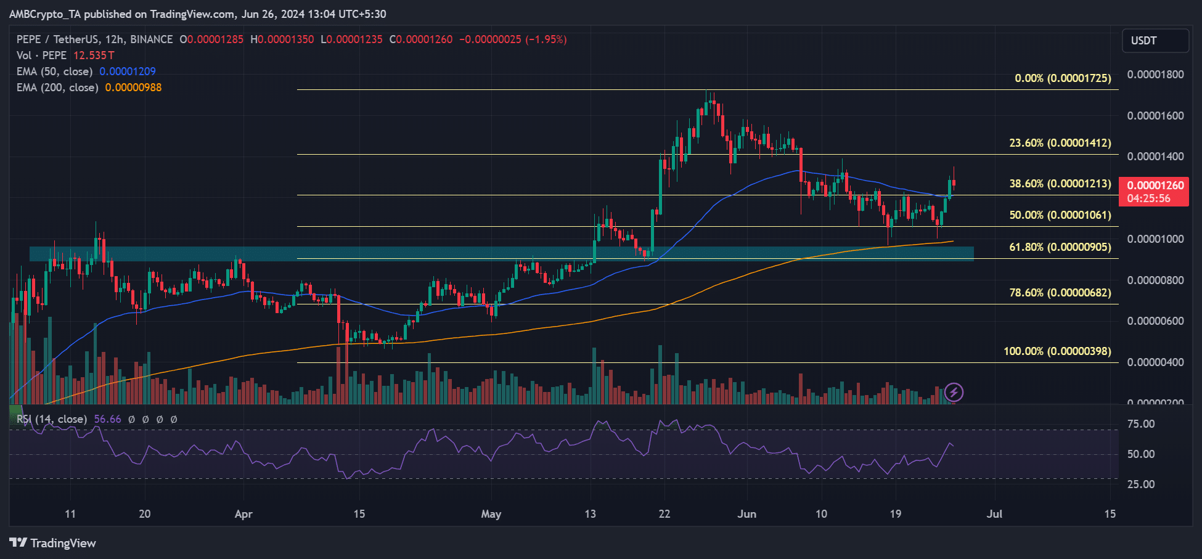Click the EMA 200 value 0.00000988
Screen dimensions: 1202x559
(x=133, y=88)
